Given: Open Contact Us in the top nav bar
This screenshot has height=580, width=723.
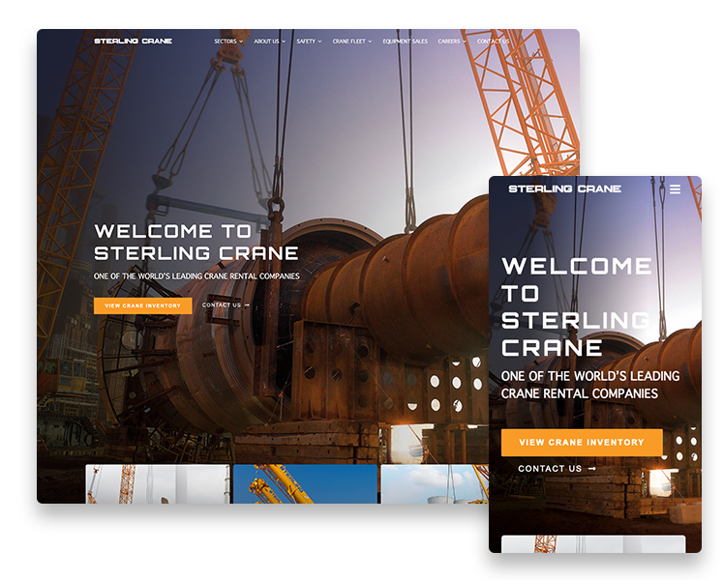Looking at the screenshot, I should [493, 41].
